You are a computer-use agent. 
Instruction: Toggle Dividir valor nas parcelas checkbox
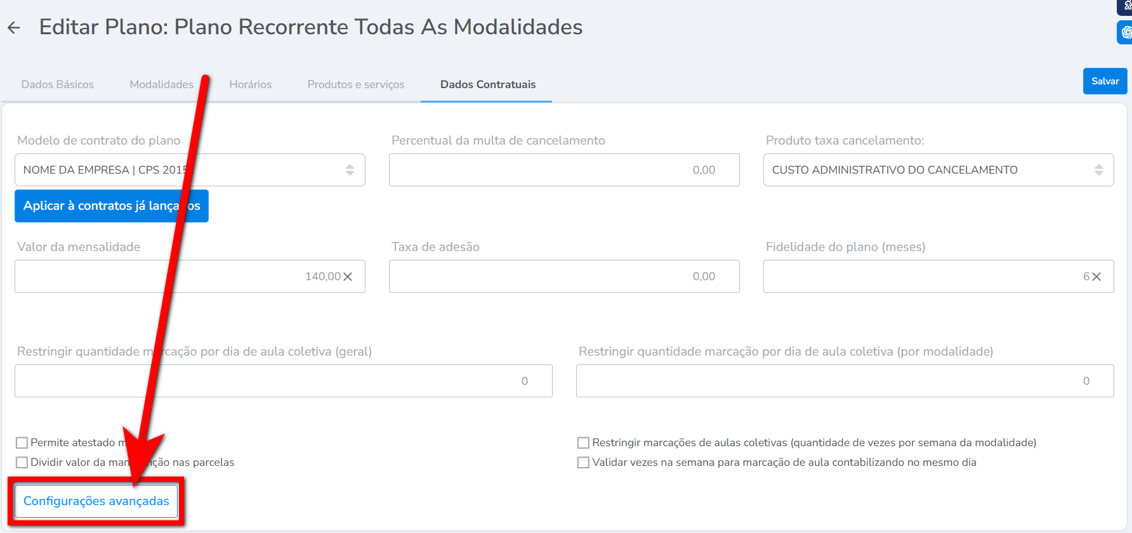[22, 463]
